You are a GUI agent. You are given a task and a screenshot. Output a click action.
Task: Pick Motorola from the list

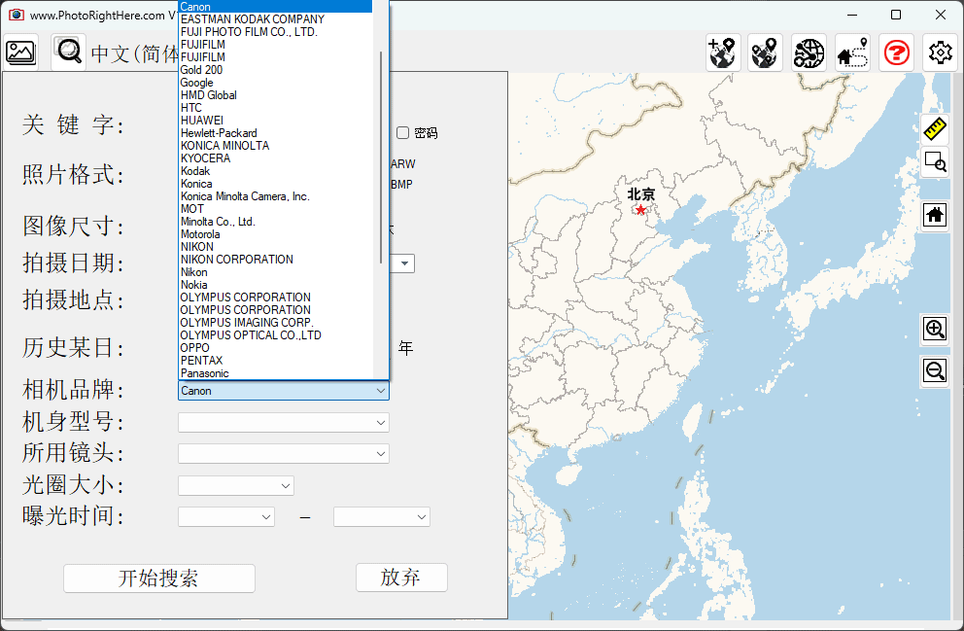tap(275, 234)
